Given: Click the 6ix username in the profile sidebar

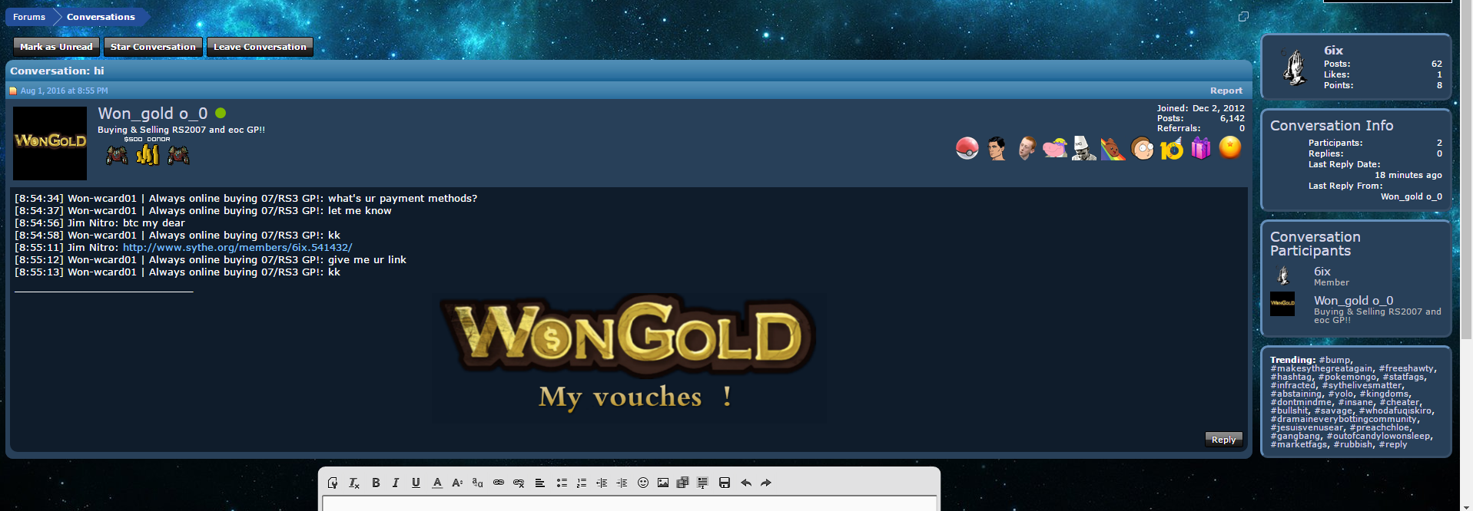Looking at the screenshot, I should pyautogui.click(x=1333, y=51).
